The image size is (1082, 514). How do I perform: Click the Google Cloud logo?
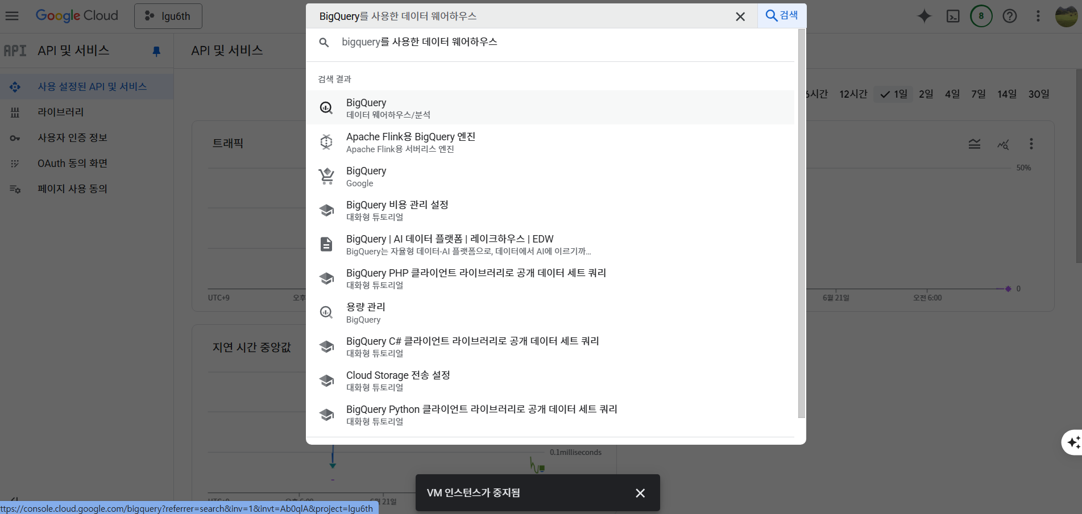click(x=77, y=16)
